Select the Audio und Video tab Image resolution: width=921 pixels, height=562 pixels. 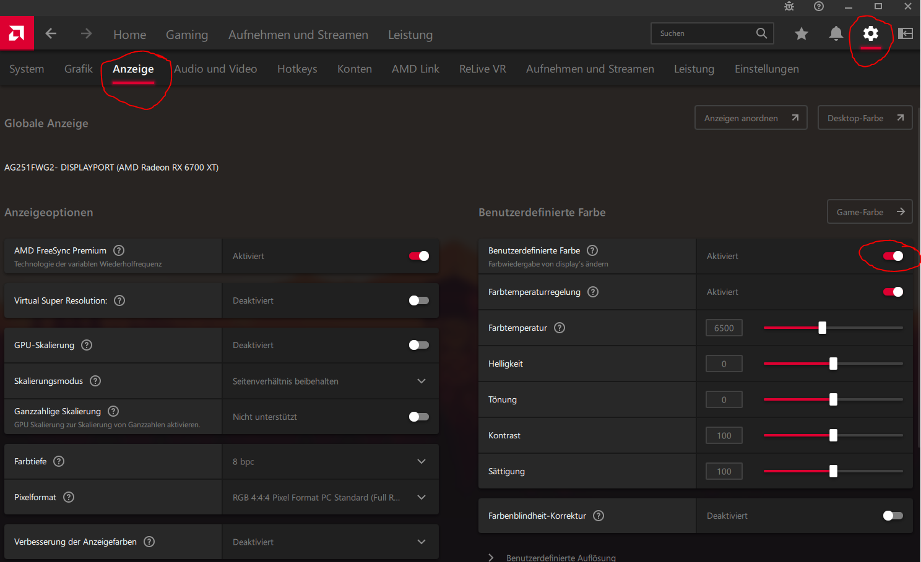pos(215,69)
